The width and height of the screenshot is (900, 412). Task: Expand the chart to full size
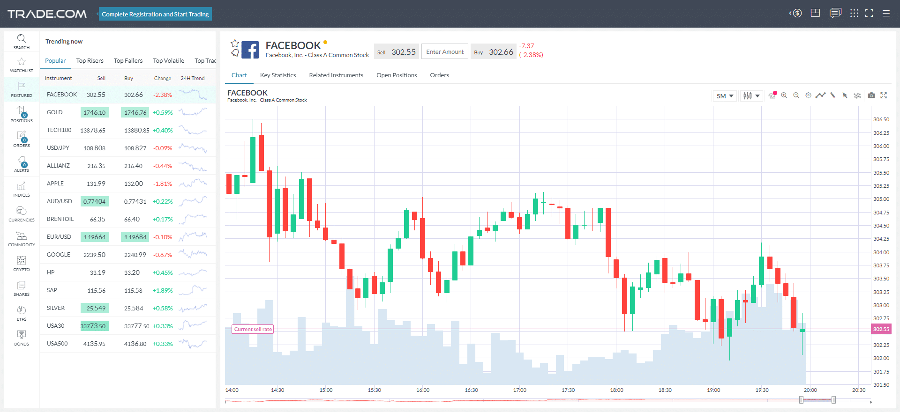884,96
